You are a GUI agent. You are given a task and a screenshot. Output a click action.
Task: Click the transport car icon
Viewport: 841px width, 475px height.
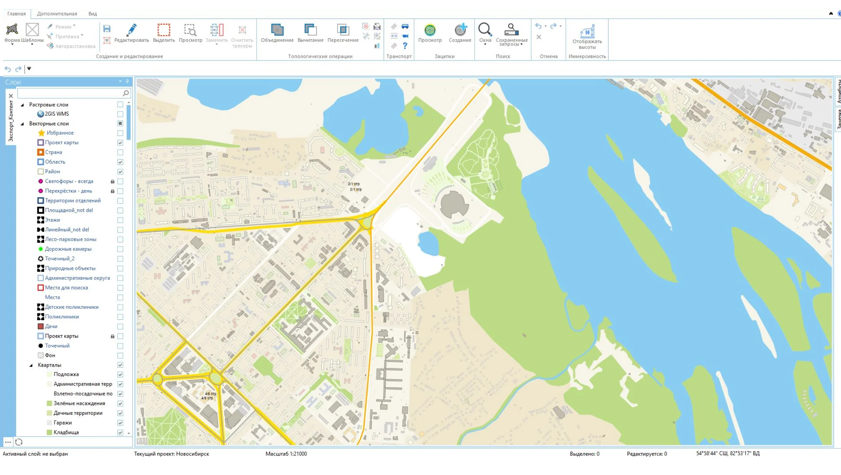tap(405, 26)
